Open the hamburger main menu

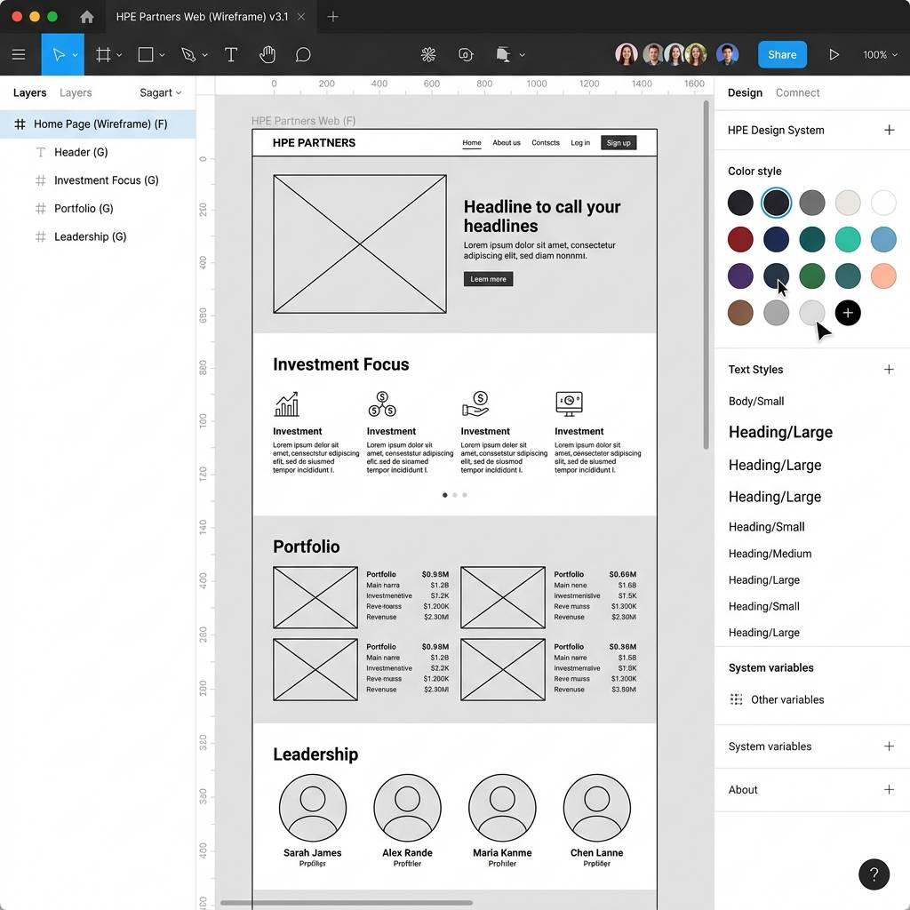(19, 54)
